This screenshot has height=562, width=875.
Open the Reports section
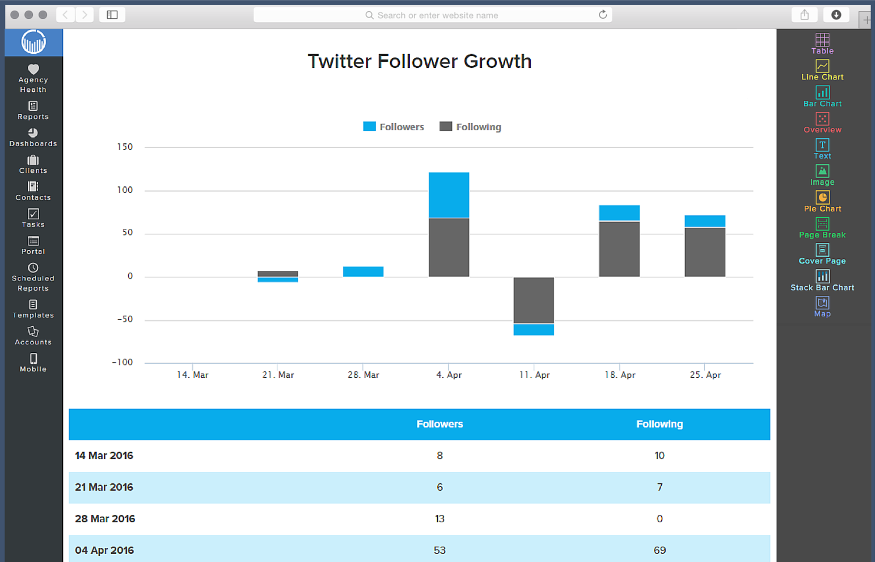pyautogui.click(x=33, y=111)
